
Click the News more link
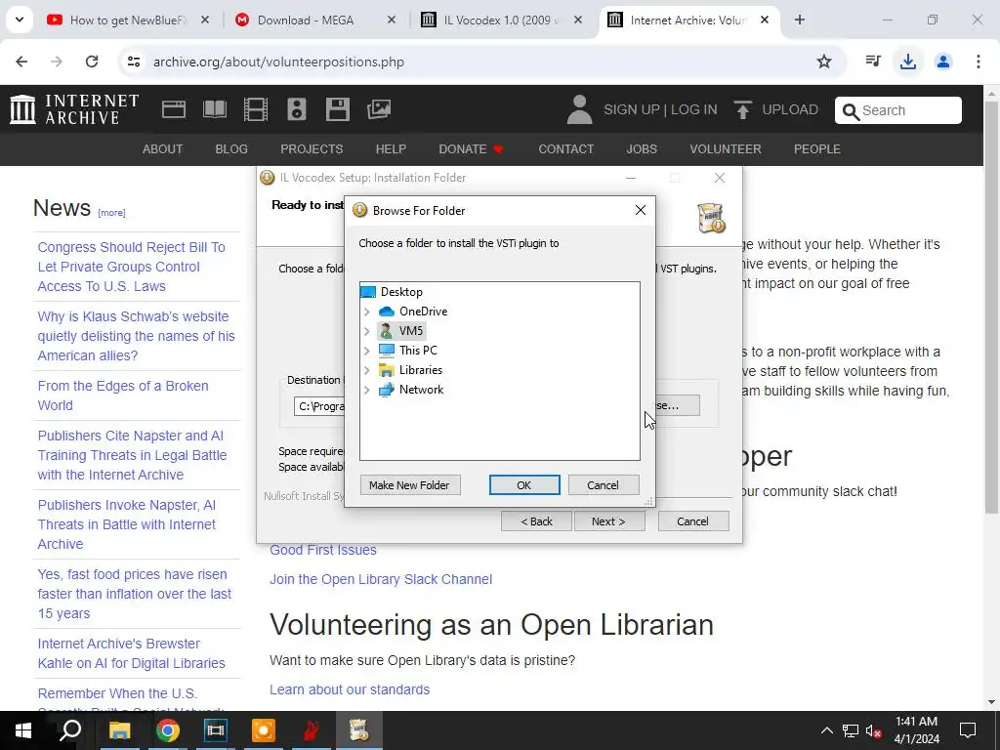coord(111,212)
